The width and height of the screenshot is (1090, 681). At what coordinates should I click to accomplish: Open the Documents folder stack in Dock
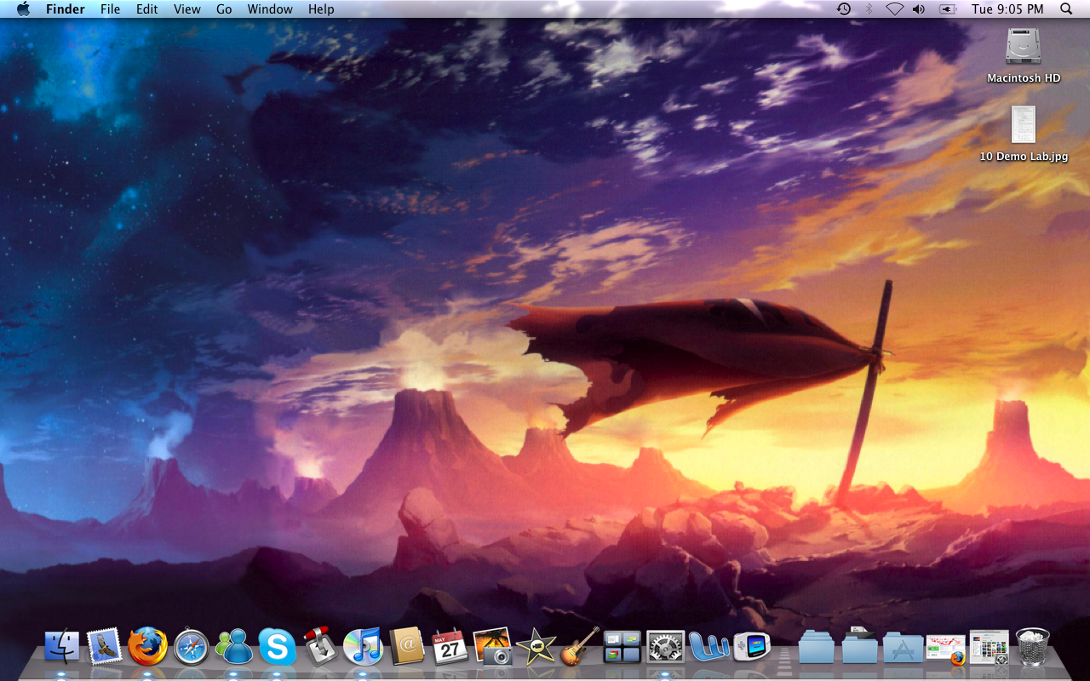[x=817, y=647]
